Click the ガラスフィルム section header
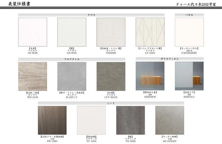 point(170,59)
